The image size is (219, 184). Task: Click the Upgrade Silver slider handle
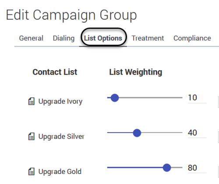[x=137, y=133]
